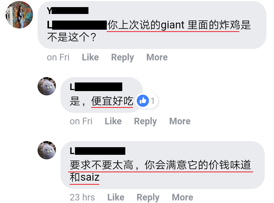Like the 便宜好吃 reply
Viewport: 274px width, 203px height.
(x=113, y=121)
